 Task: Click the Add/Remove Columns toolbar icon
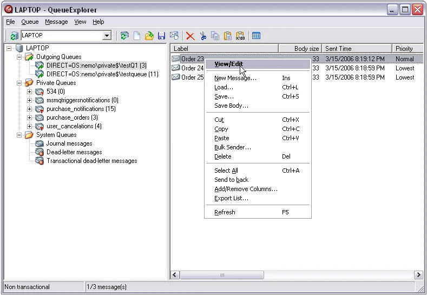pos(257,36)
